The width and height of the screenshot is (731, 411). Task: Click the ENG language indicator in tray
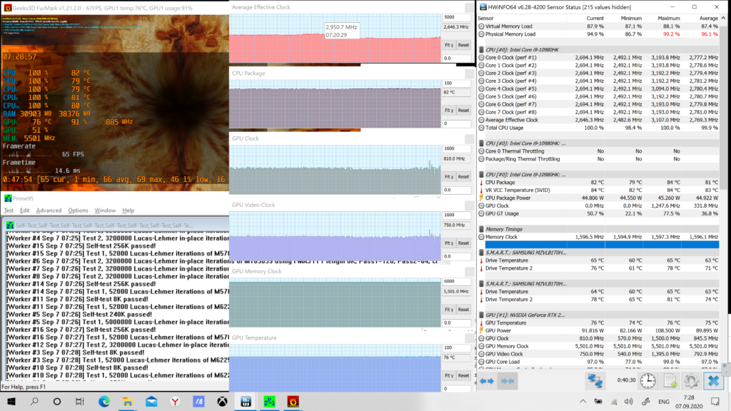(x=664, y=402)
